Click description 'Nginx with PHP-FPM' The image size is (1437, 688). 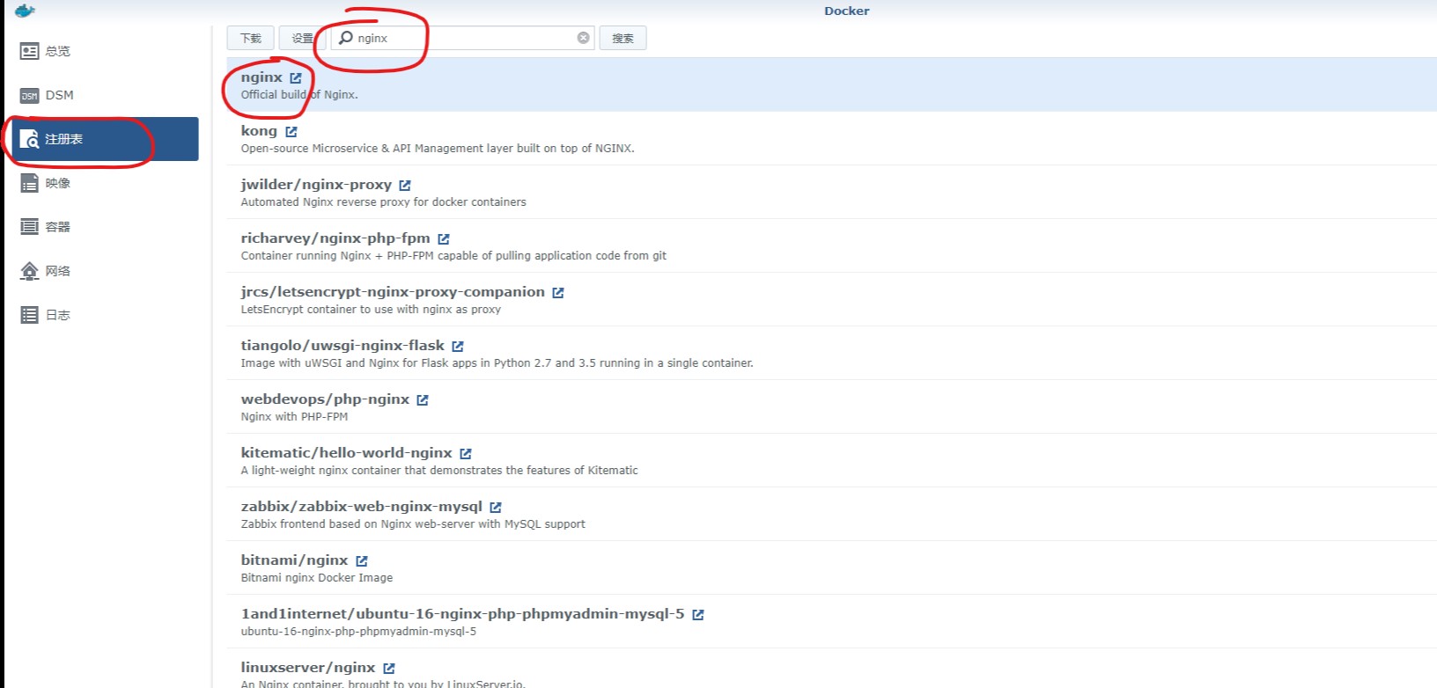294,417
